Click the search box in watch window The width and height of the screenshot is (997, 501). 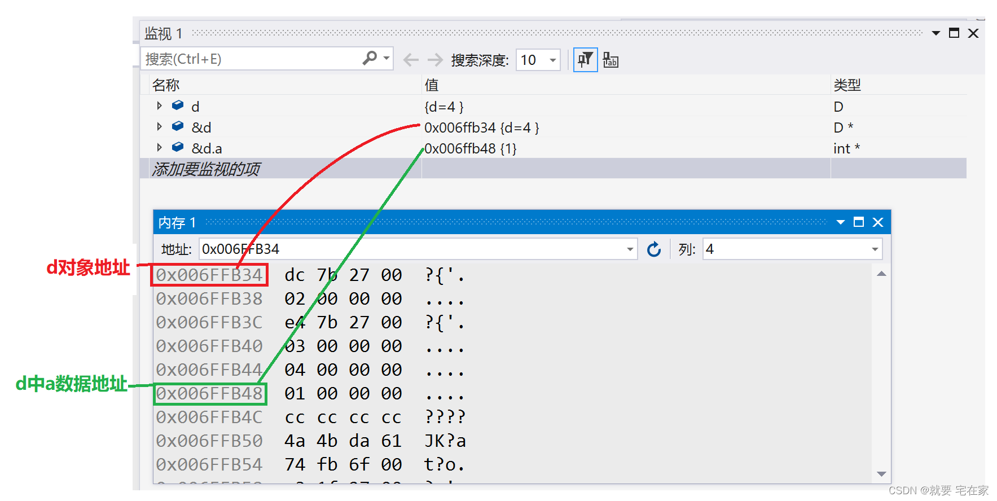[x=251, y=59]
